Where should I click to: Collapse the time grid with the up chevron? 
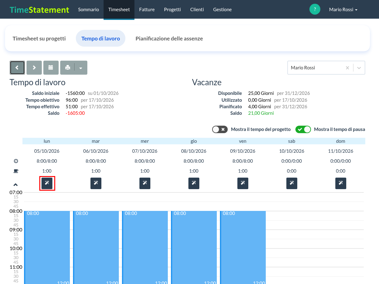[16, 184]
